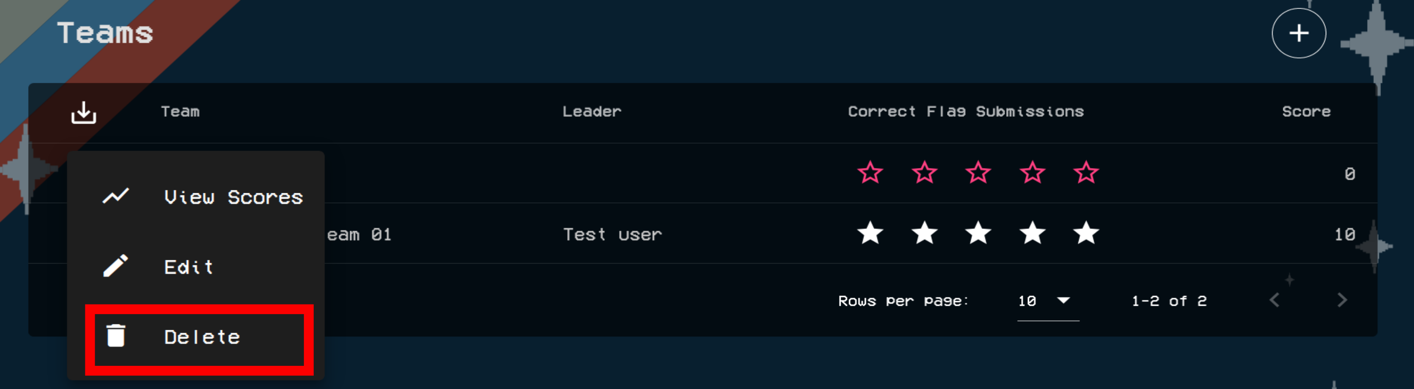1414x389 pixels.
Task: Click the score value 10 in second row
Action: [x=1344, y=235]
